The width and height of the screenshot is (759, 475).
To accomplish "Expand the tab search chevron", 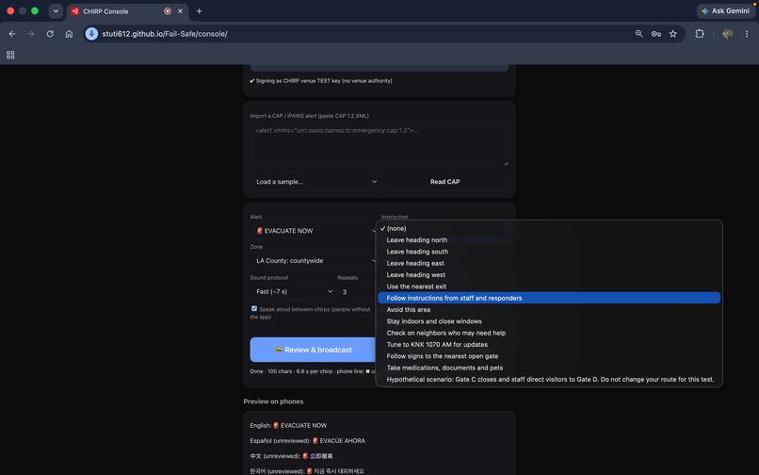I will click(56, 11).
